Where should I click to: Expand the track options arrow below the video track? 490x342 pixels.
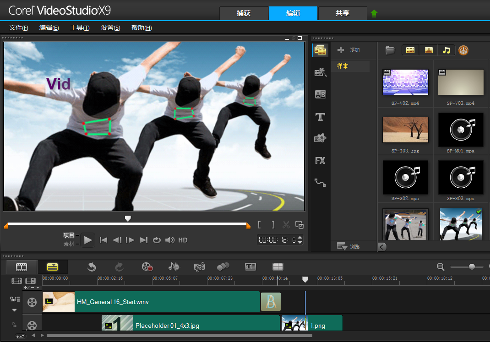click(14, 310)
